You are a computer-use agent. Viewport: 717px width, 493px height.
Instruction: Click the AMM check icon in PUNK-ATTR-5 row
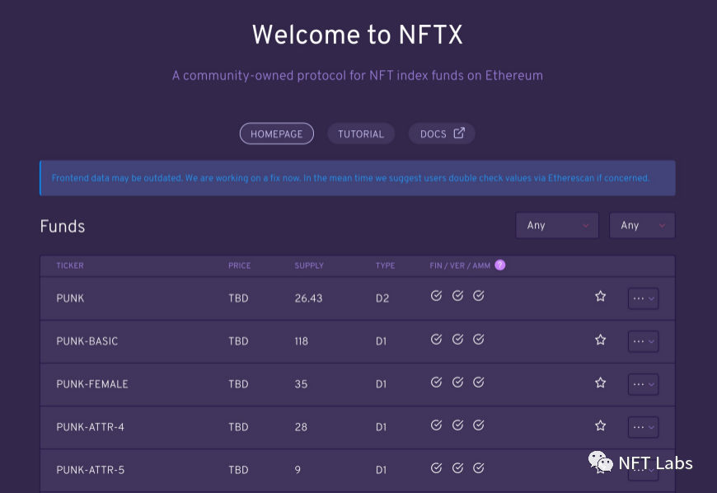(479, 468)
